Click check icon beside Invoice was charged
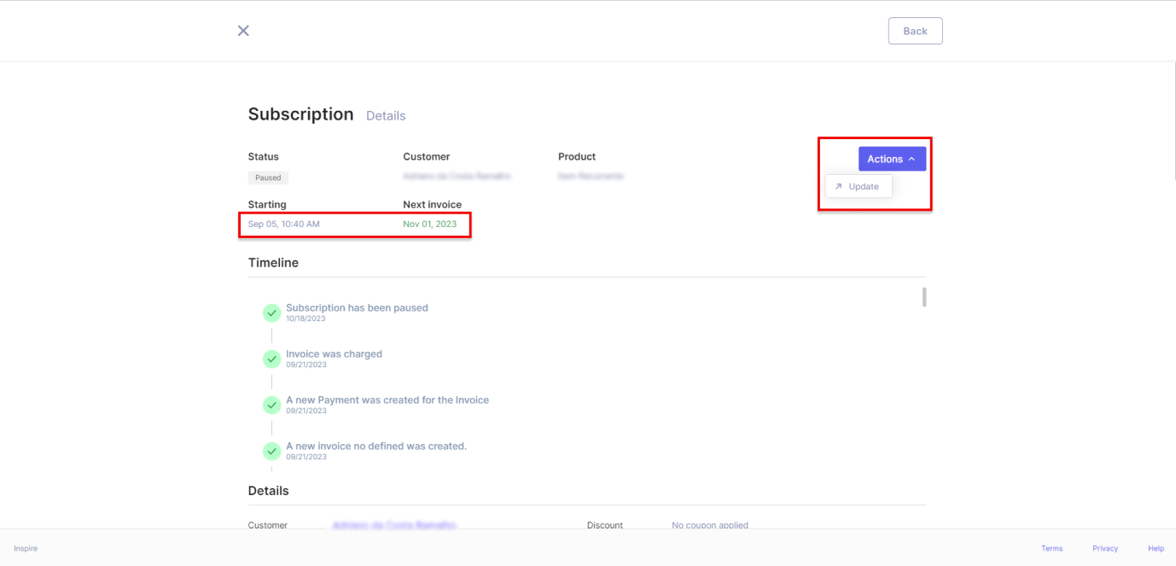 coord(271,359)
